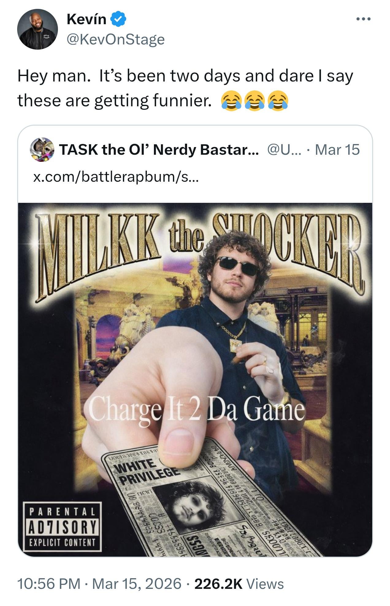Open the x.com/battlerapbum quoted link
The width and height of the screenshot is (390, 606).
[x=116, y=177]
